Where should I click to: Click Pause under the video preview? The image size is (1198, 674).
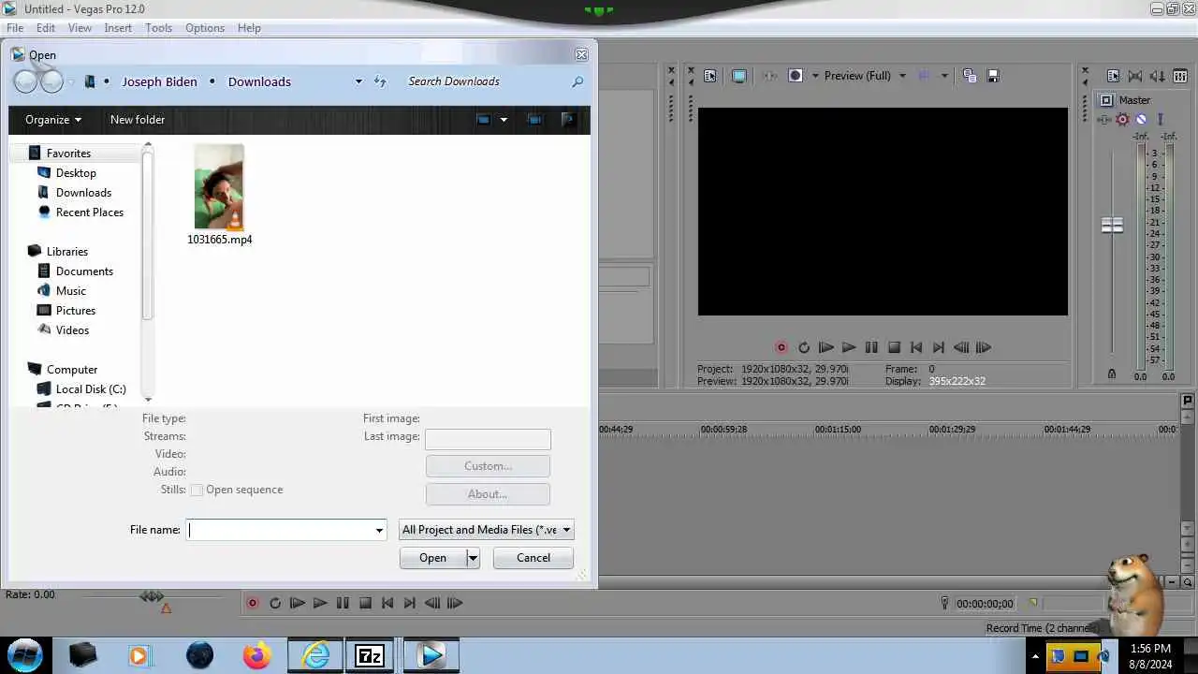871,347
